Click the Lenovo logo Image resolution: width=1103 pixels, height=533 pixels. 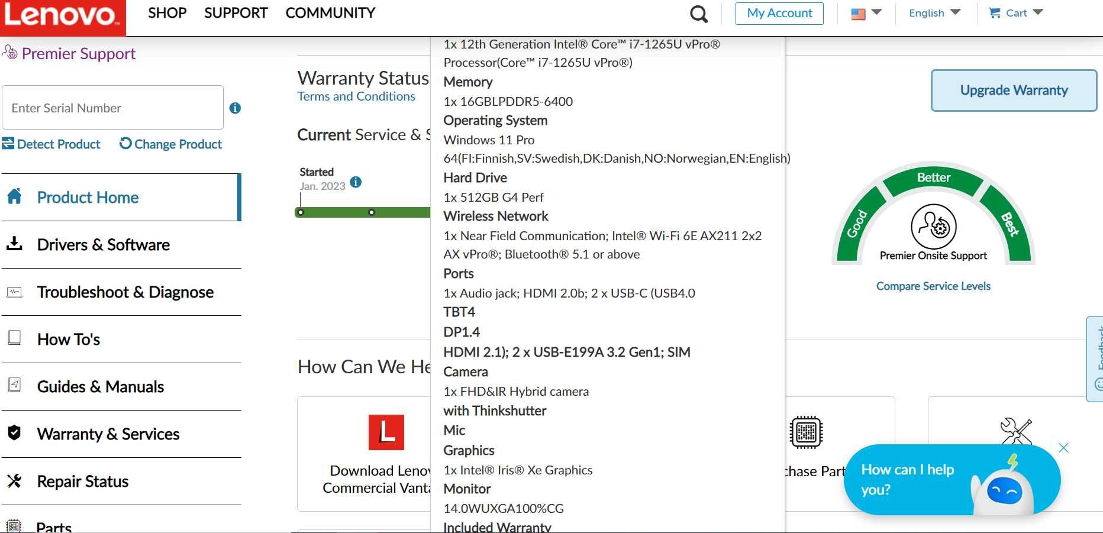(63, 17)
